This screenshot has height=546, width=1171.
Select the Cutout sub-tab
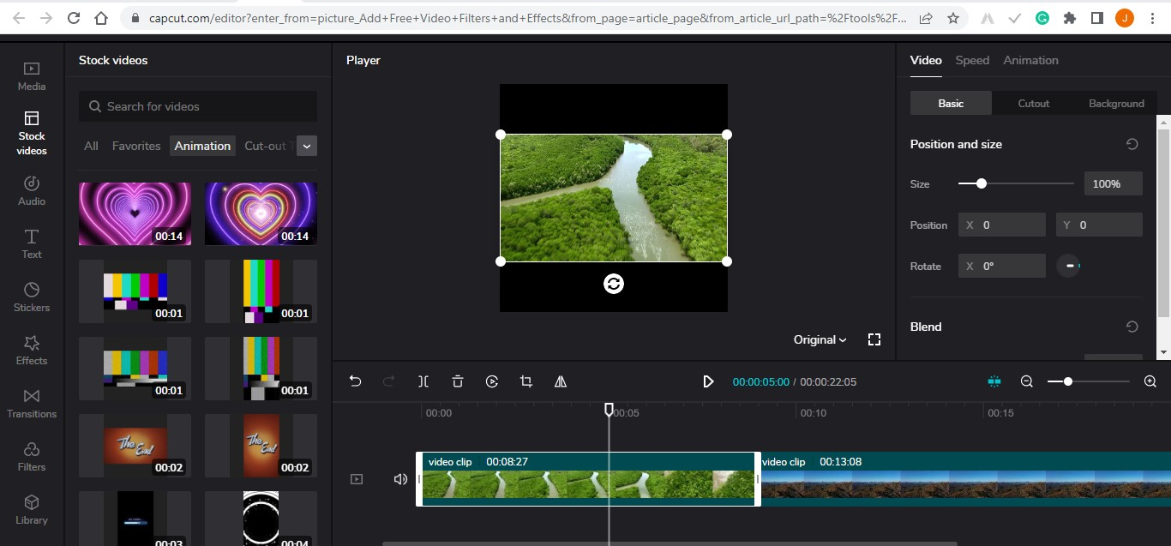[1033, 103]
